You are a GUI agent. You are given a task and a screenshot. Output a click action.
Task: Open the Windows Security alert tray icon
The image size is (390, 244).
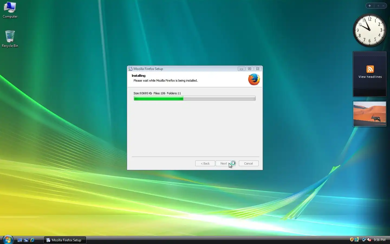coord(352,240)
